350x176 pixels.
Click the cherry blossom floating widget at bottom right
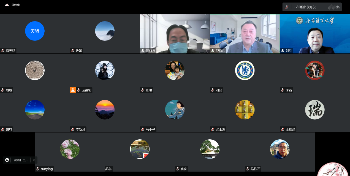[x=335, y=170]
